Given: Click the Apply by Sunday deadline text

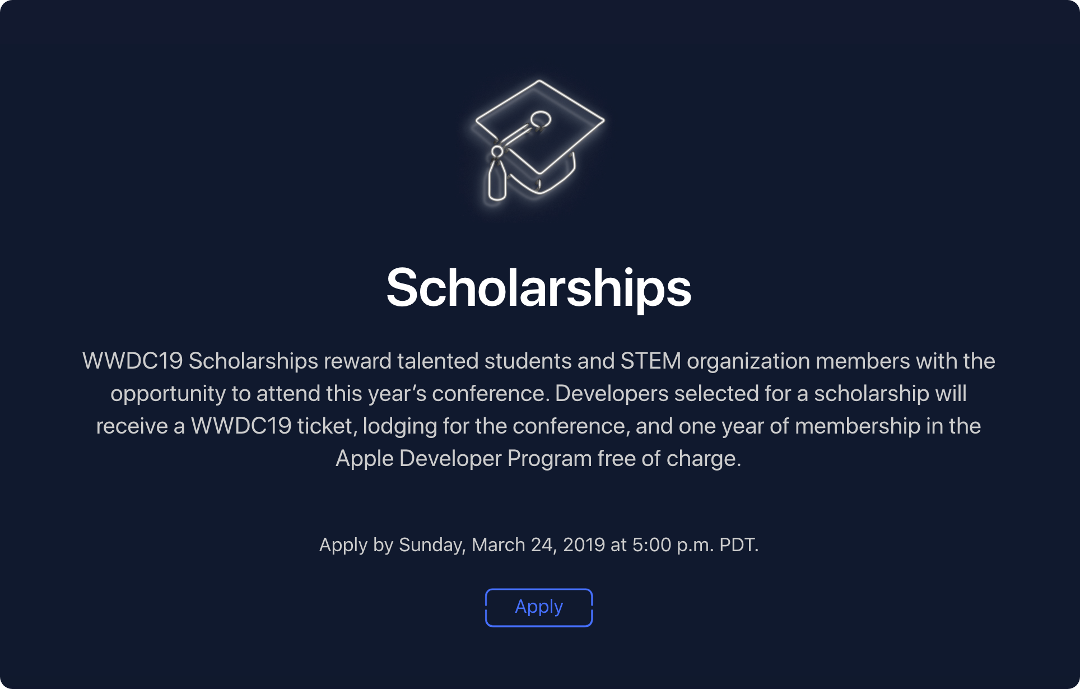Looking at the screenshot, I should pyautogui.click(x=539, y=544).
